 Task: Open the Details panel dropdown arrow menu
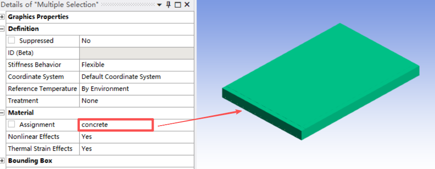159,5
